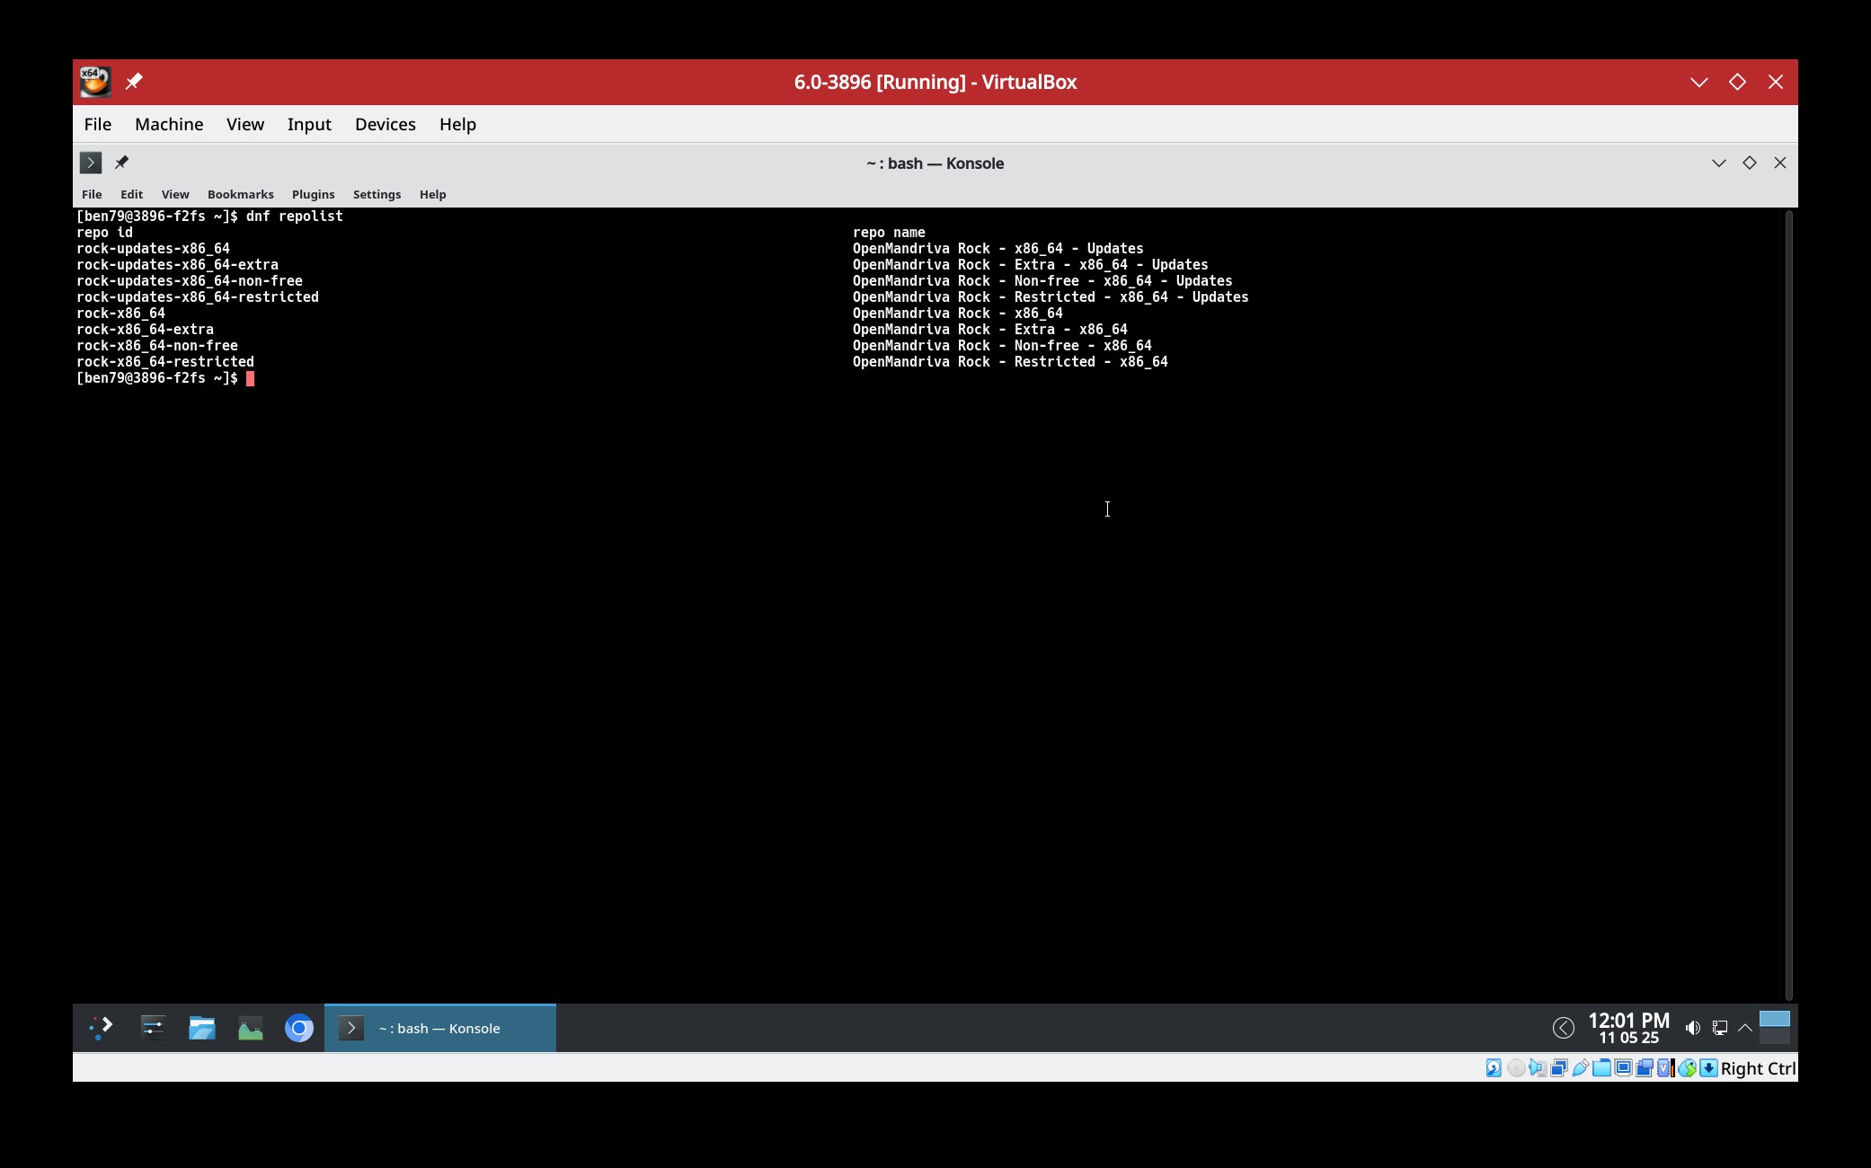Viewport: 1871px width, 1168px height.
Task: Click VirtualBox mouse integration indicator
Action: click(x=1687, y=1068)
